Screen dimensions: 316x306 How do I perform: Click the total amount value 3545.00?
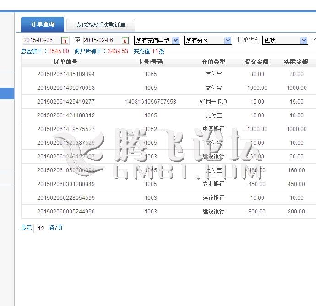59,51
